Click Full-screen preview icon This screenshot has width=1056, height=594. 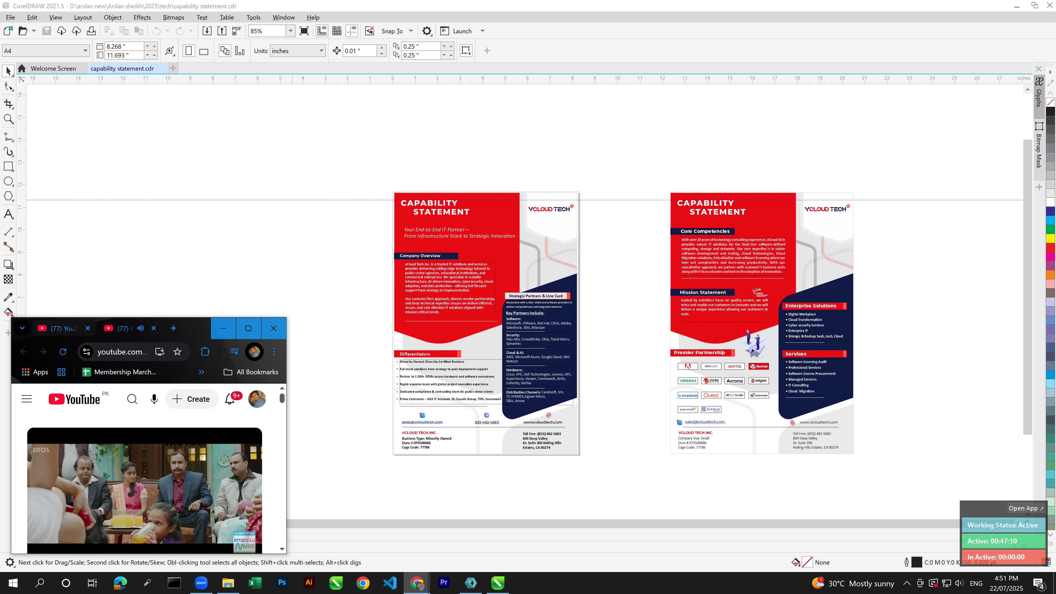[304, 31]
